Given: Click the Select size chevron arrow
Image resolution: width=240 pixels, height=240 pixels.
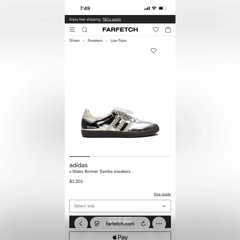Looking at the screenshot, I should (164, 206).
